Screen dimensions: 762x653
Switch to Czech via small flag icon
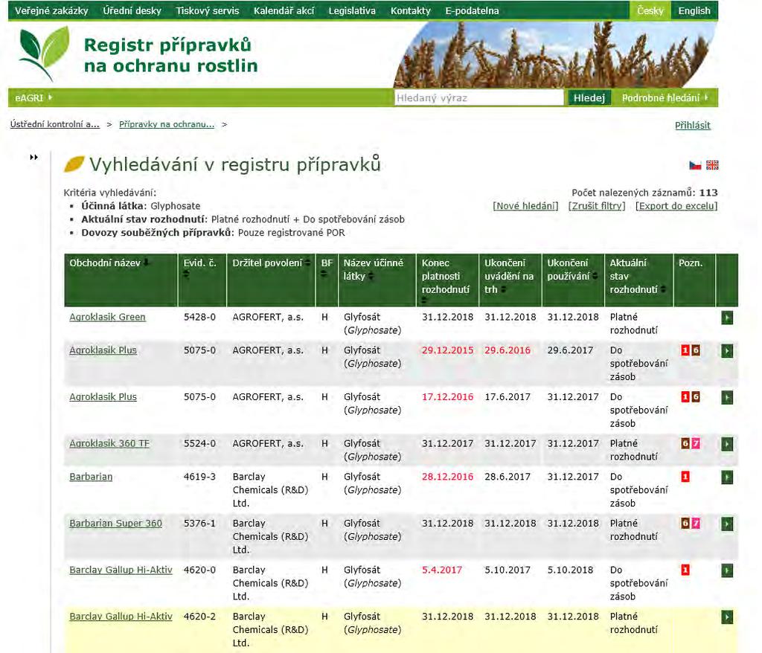pos(695,165)
